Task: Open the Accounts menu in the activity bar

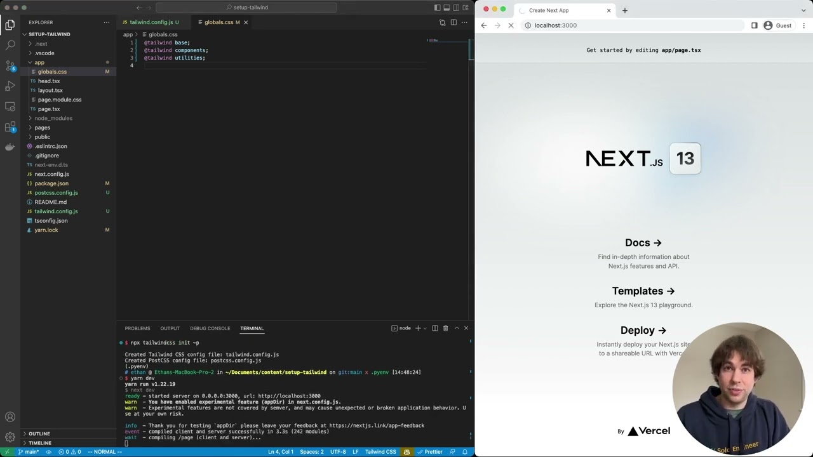Action: click(10, 417)
